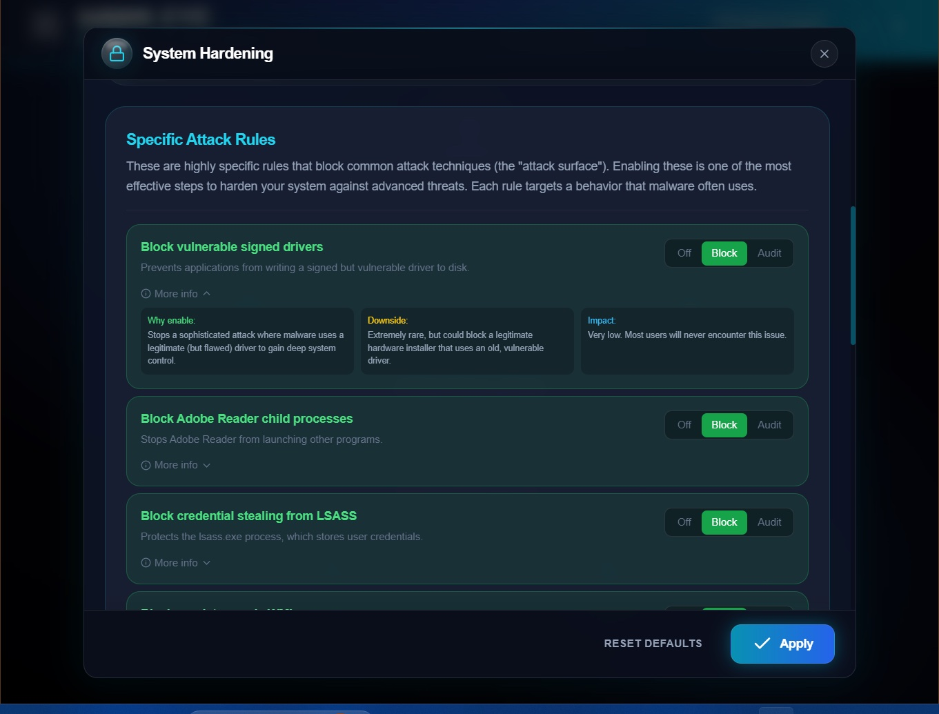Click the scrollbar on the right edge

853,276
